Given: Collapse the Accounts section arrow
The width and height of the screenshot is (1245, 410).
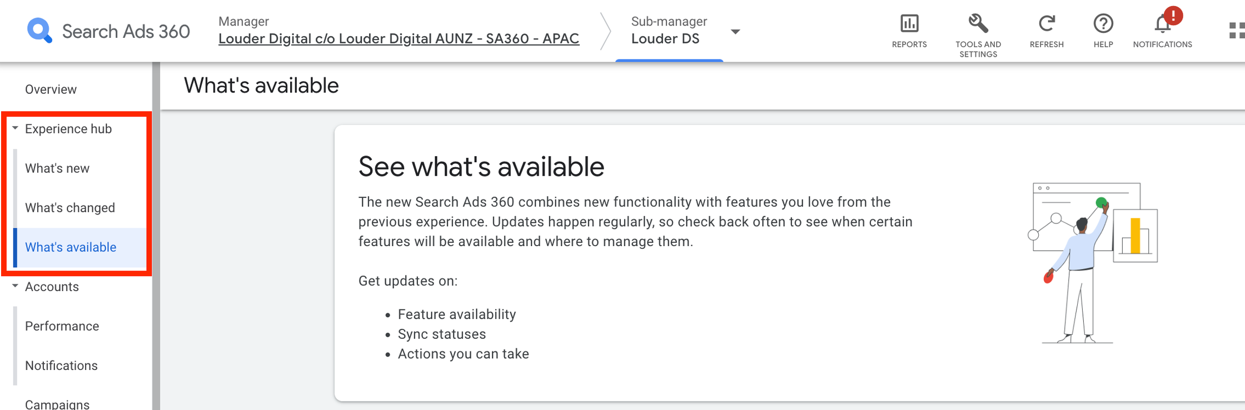Looking at the screenshot, I should [x=16, y=286].
